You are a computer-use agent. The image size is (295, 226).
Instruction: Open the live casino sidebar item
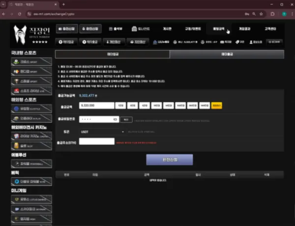click(31, 136)
